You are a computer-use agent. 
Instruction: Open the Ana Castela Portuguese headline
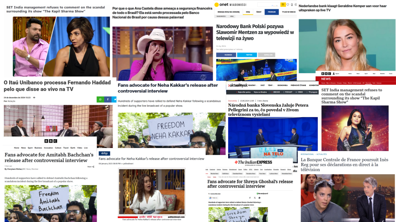click(x=162, y=13)
